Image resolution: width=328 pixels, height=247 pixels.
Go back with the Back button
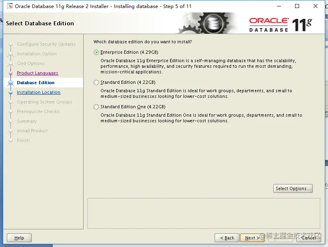point(227,238)
